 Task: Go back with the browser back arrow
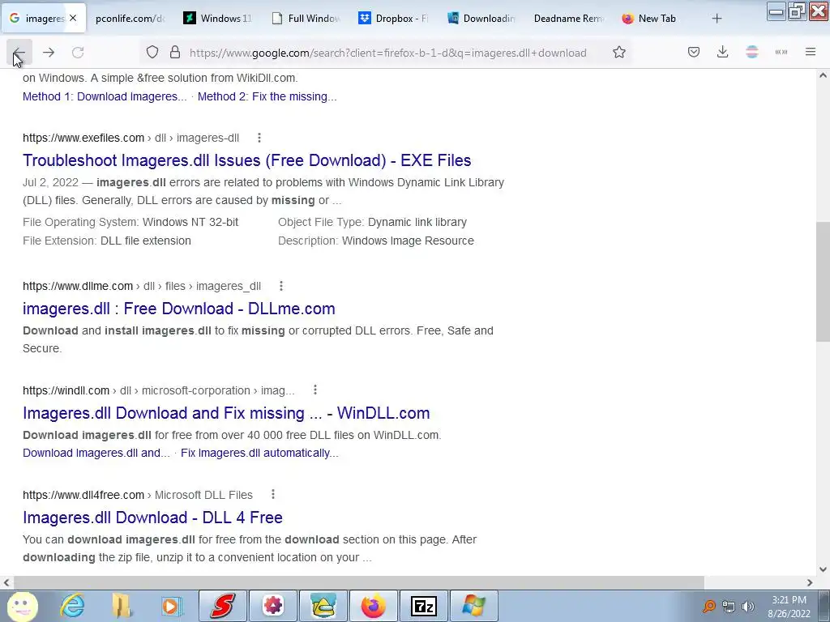19,53
